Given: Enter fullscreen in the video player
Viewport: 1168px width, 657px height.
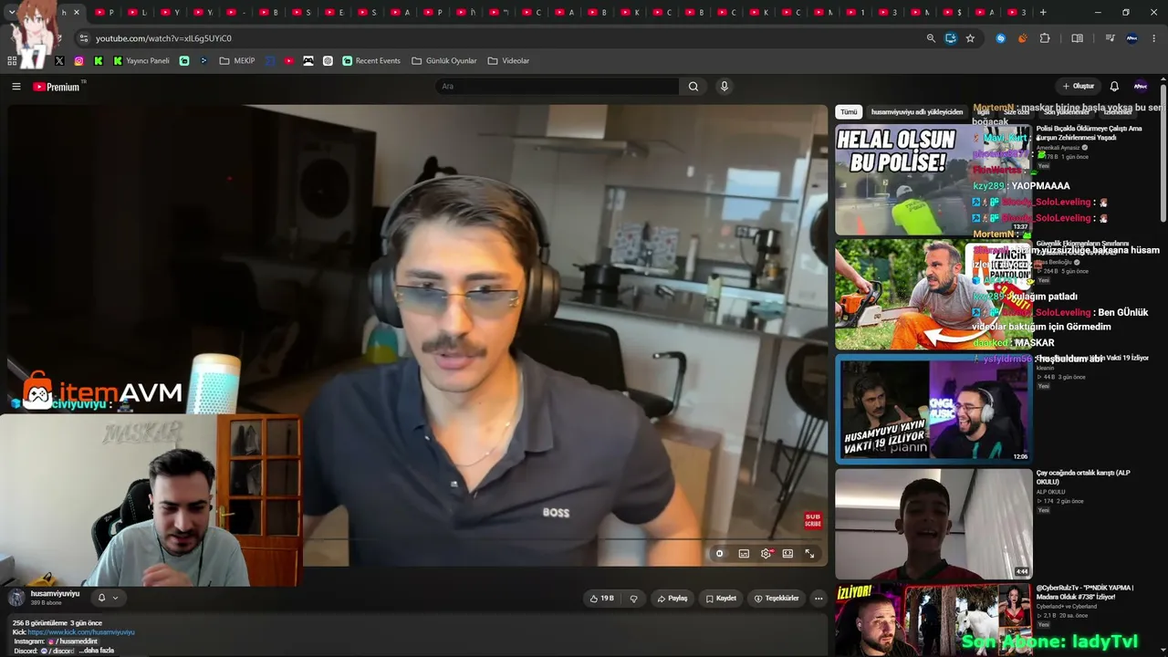Looking at the screenshot, I should [x=809, y=554].
